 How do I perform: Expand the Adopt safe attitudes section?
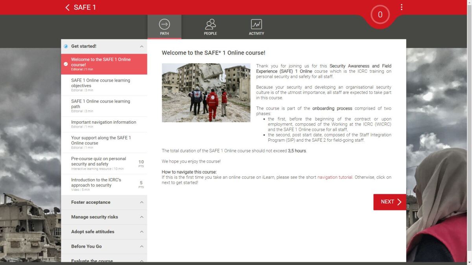click(104, 232)
